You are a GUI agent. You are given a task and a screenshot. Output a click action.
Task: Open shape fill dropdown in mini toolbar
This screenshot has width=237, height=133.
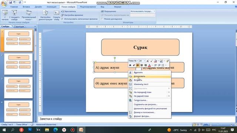pyautogui.click(x=158, y=61)
